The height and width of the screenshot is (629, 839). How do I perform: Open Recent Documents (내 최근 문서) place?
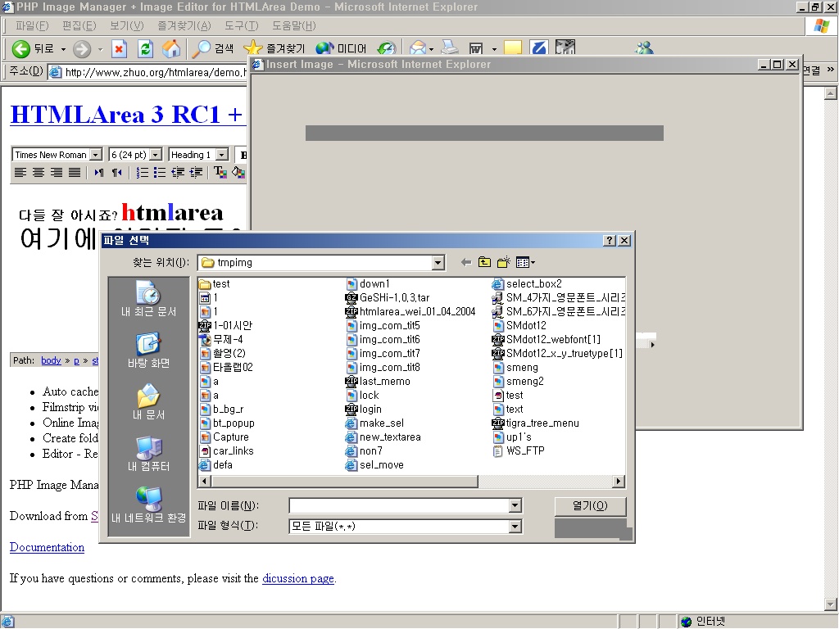(148, 299)
